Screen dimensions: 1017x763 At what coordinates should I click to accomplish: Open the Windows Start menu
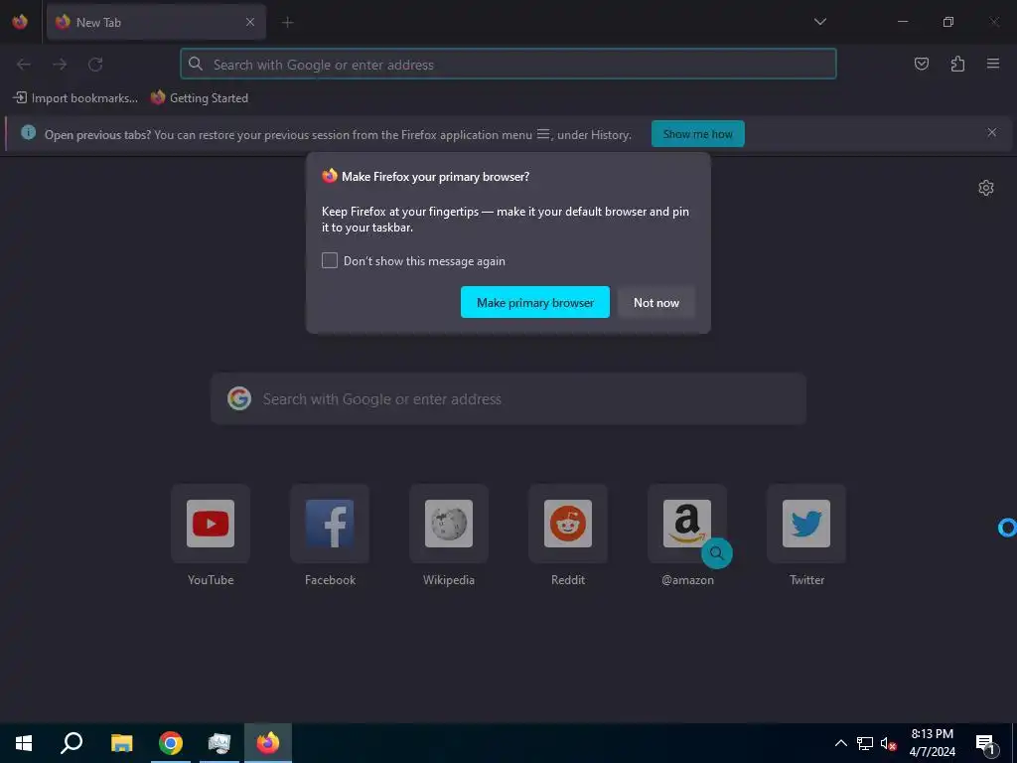[24, 743]
